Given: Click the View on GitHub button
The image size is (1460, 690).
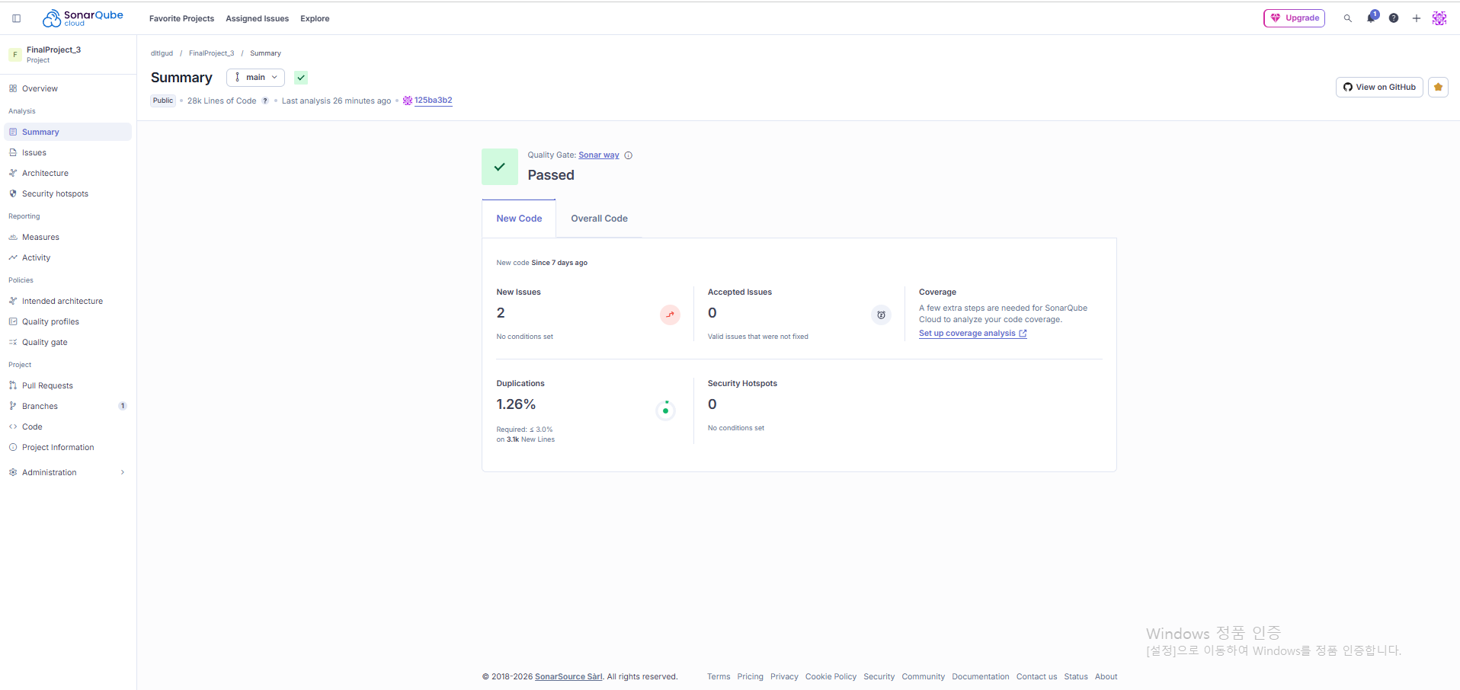Looking at the screenshot, I should [1379, 87].
